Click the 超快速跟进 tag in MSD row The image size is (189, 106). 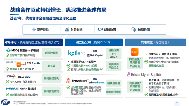tap(51, 53)
